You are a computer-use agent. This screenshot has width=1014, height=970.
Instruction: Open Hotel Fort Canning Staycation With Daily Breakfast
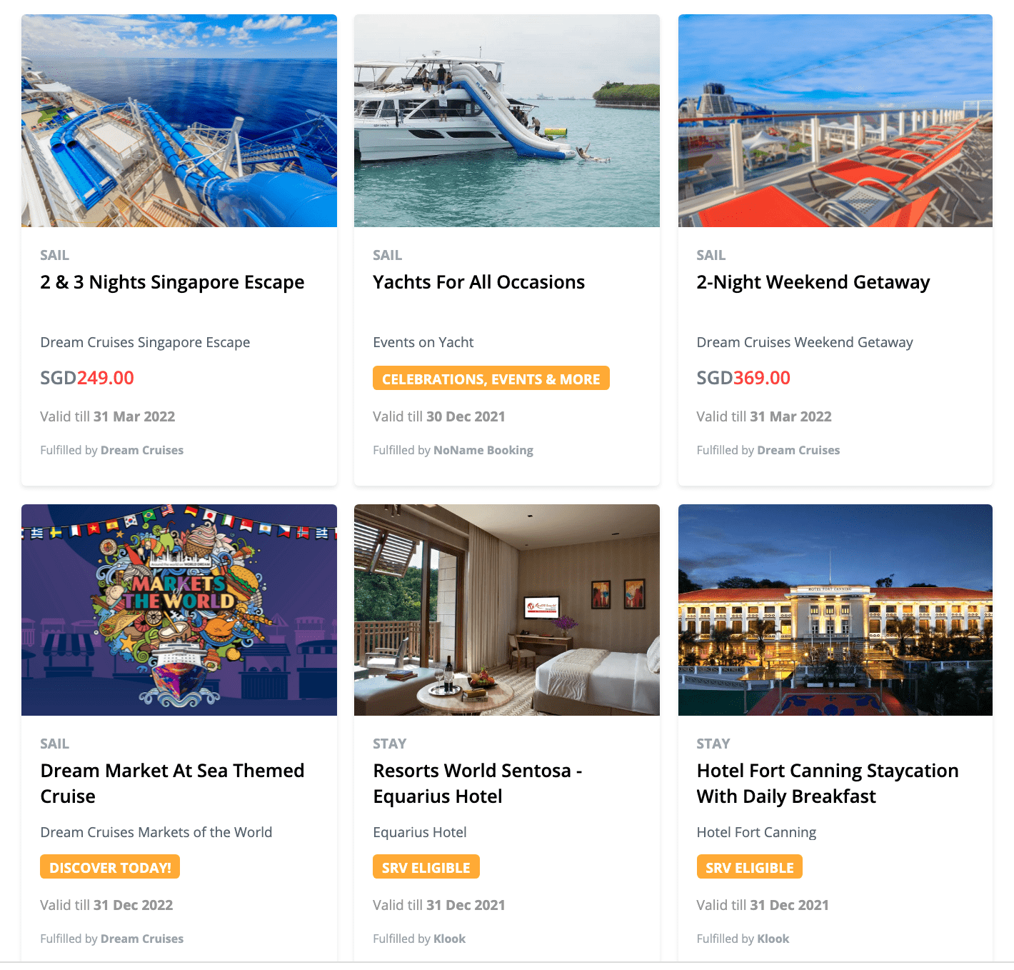tap(828, 784)
